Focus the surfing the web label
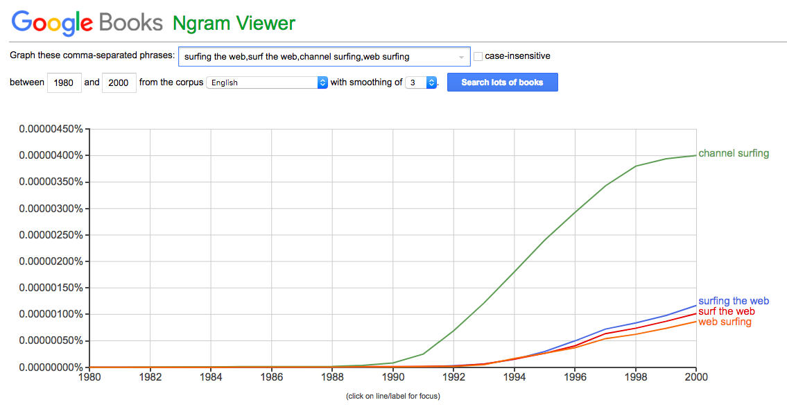Image resolution: width=787 pixels, height=416 pixels. 734,301
